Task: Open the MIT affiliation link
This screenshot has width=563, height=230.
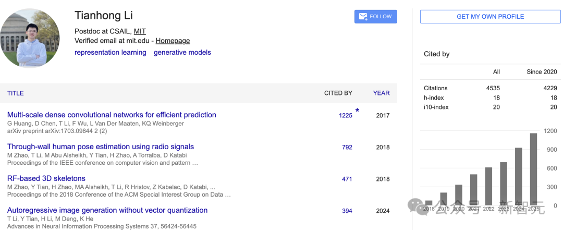Action: click(x=140, y=31)
